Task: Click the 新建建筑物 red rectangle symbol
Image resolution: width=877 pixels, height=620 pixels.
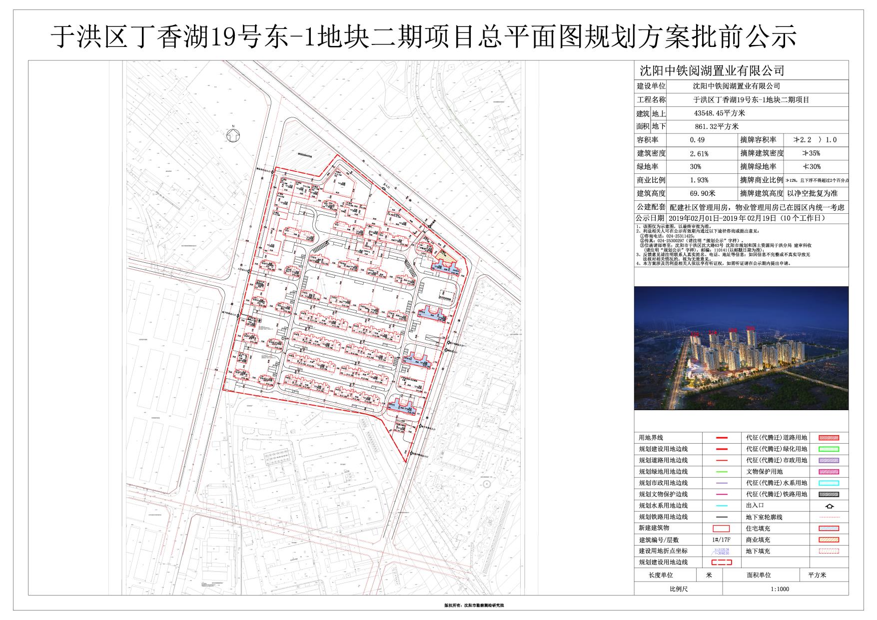Action: click(x=721, y=528)
